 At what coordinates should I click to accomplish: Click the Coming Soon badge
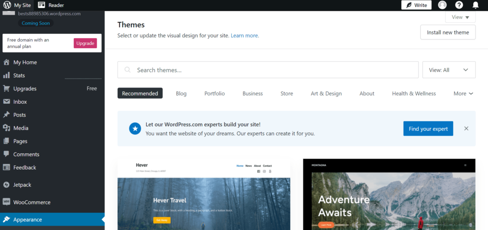click(36, 23)
